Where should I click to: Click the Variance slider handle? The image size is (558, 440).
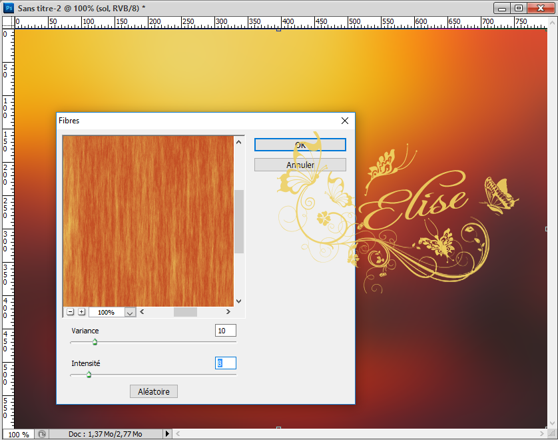(x=95, y=342)
